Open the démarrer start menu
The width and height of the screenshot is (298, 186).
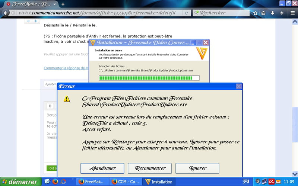pos(20,182)
